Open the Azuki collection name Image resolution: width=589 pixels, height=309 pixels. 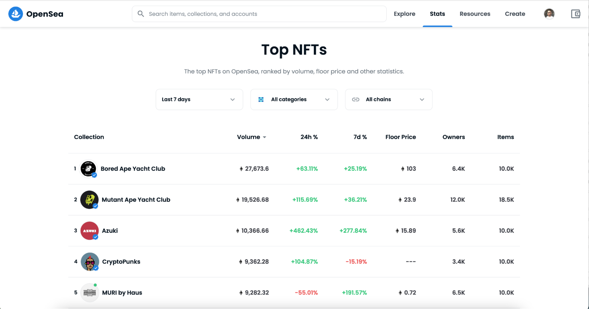click(x=110, y=231)
